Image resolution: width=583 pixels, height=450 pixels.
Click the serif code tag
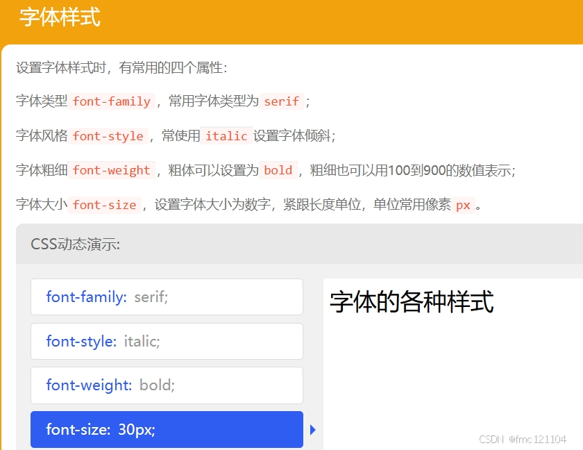282,101
